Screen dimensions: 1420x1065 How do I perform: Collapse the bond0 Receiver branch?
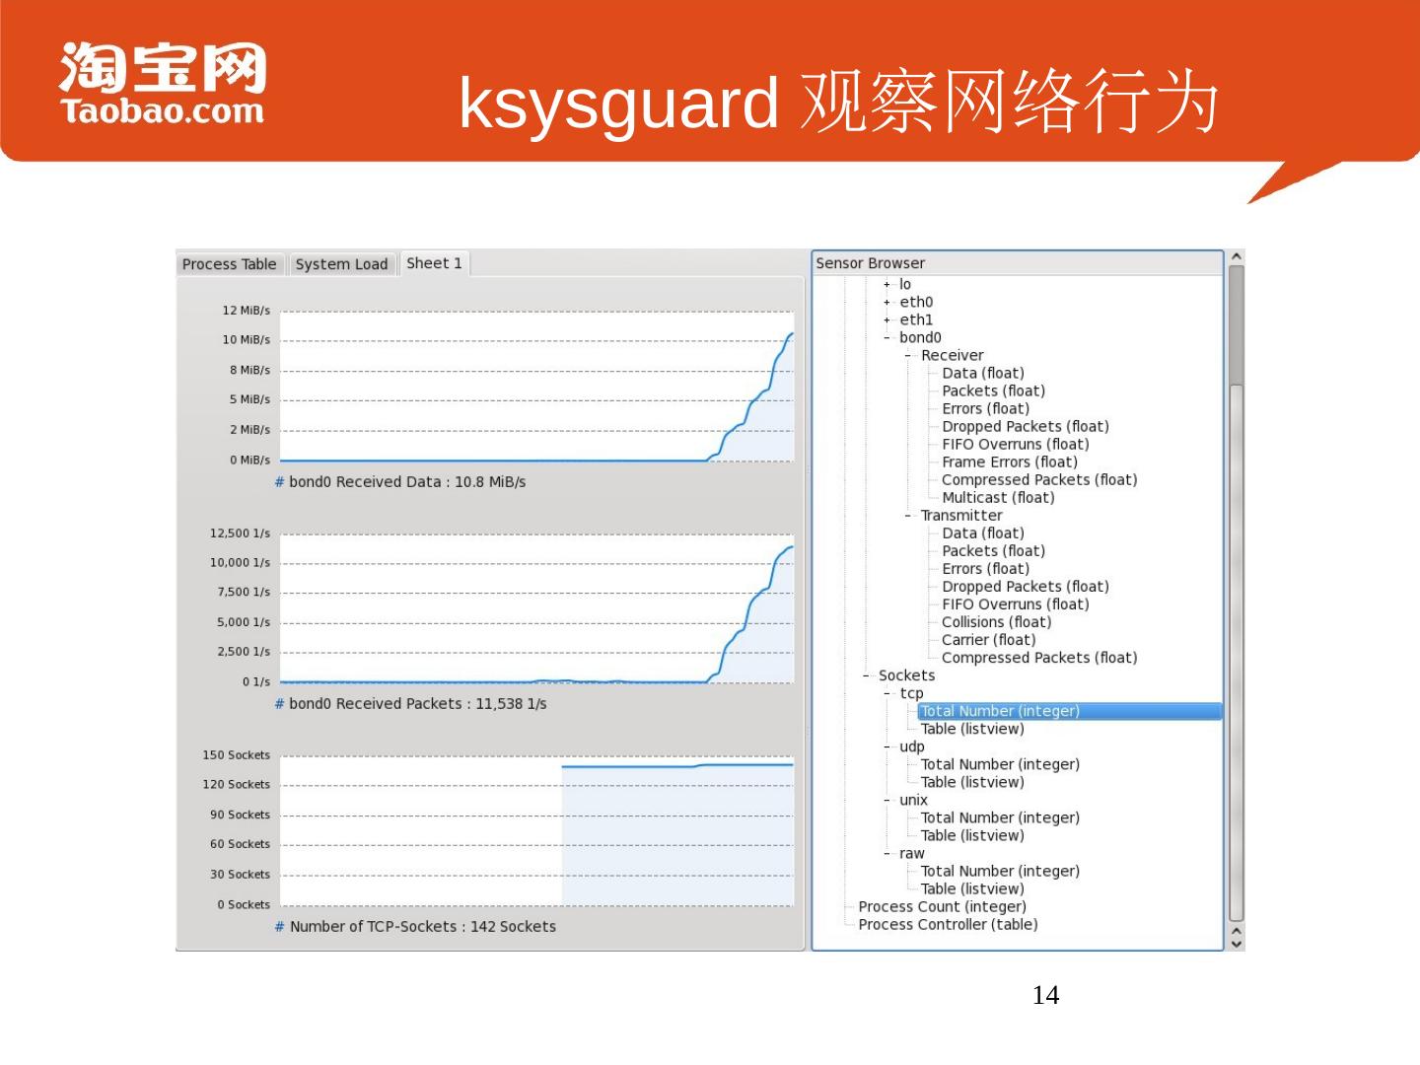click(x=908, y=356)
